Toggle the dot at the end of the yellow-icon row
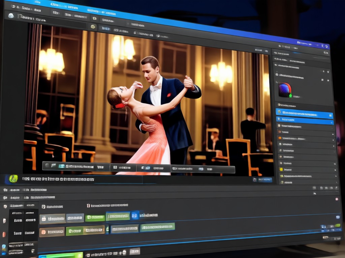The height and width of the screenshot is (258, 345). pyautogui.click(x=335, y=170)
